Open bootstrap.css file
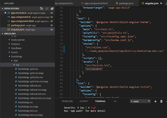The height and width of the screenshot is (118, 167). click(x=26, y=102)
